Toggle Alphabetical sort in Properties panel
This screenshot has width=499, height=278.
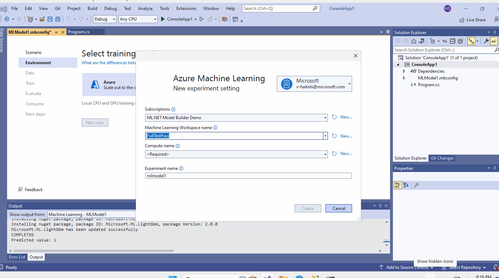[x=406, y=185]
